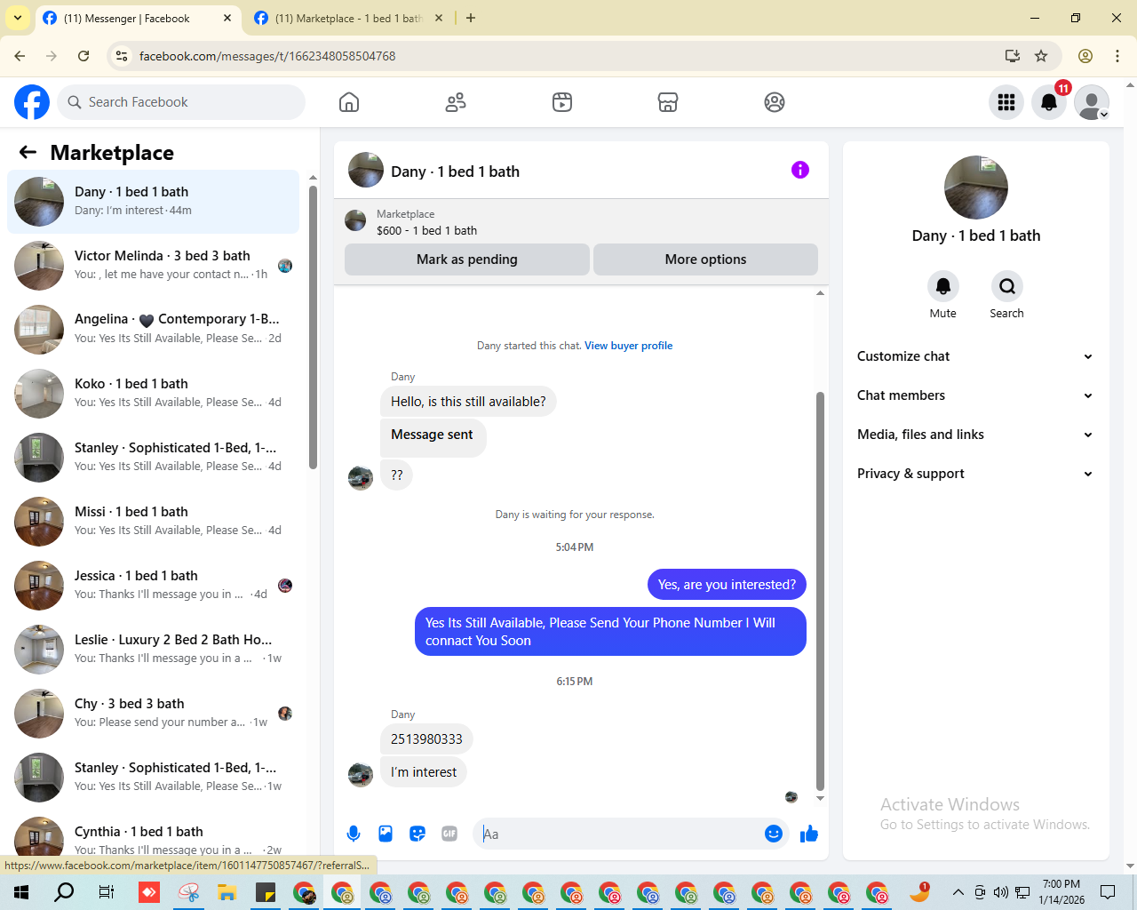Open the Facebook Home icon
1137x910 pixels.
click(x=349, y=102)
